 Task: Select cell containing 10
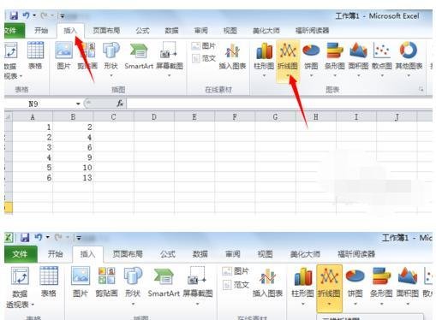coord(73,168)
